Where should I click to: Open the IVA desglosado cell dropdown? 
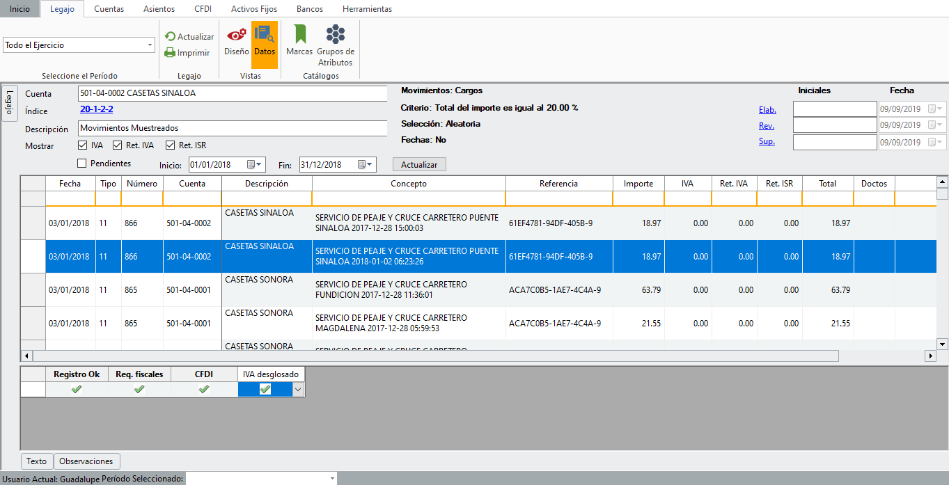click(x=298, y=390)
